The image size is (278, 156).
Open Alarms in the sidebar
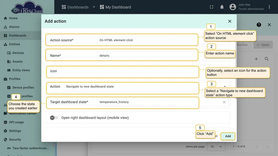tap(14, 27)
